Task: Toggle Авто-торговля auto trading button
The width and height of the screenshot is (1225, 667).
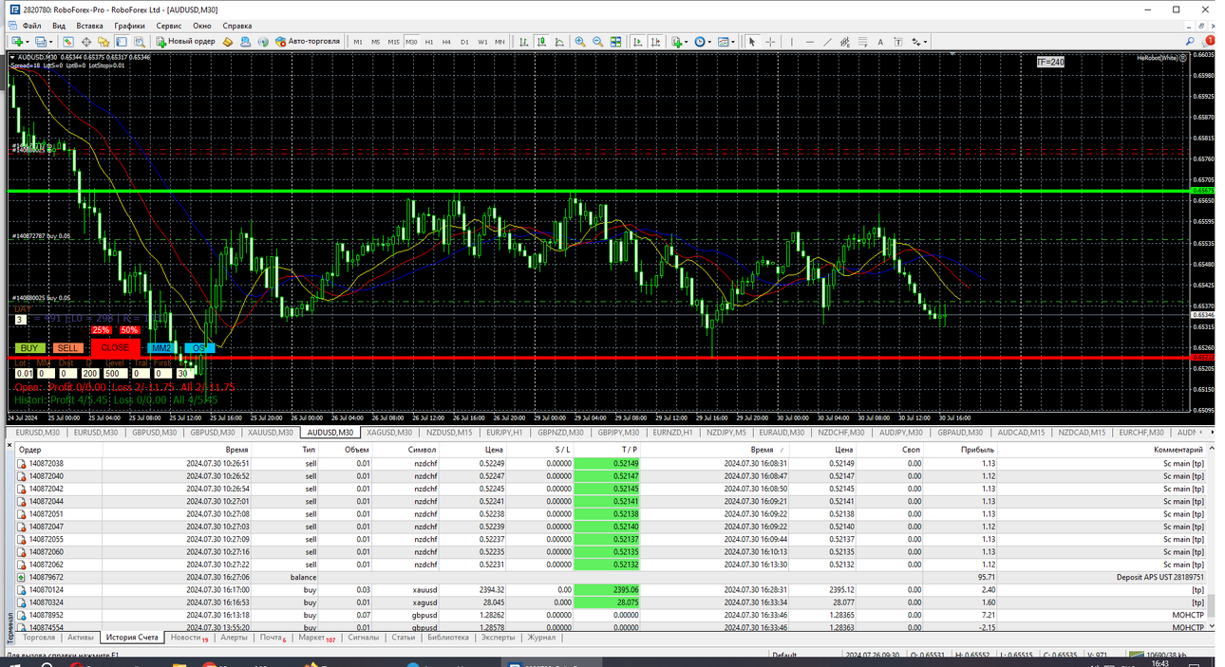Action: [309, 42]
